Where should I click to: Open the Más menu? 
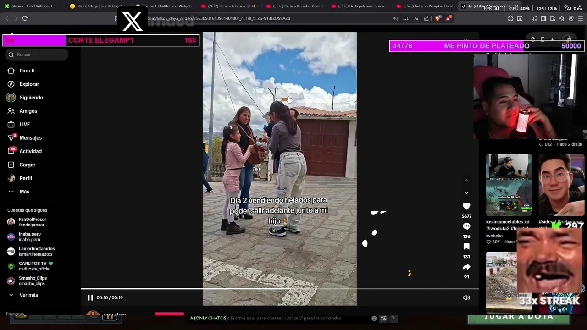pyautogui.click(x=24, y=192)
